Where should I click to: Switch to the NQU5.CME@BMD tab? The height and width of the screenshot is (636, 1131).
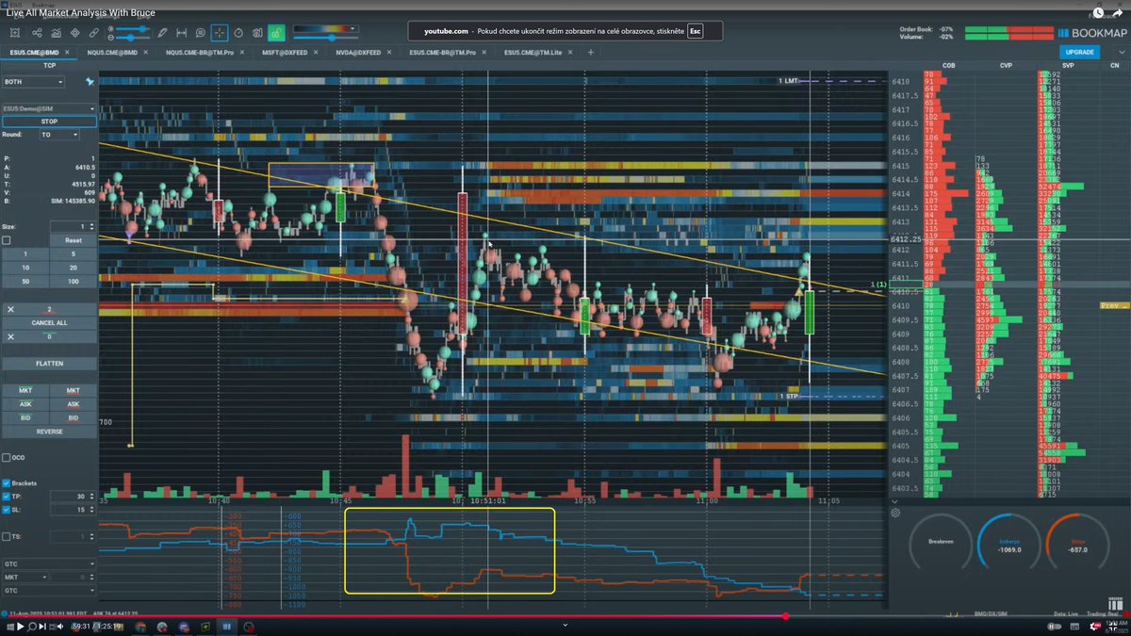(112, 52)
